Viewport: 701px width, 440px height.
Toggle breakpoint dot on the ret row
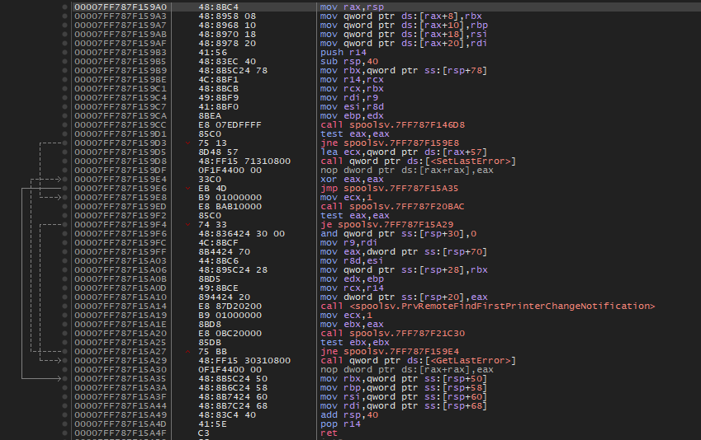tap(65, 433)
